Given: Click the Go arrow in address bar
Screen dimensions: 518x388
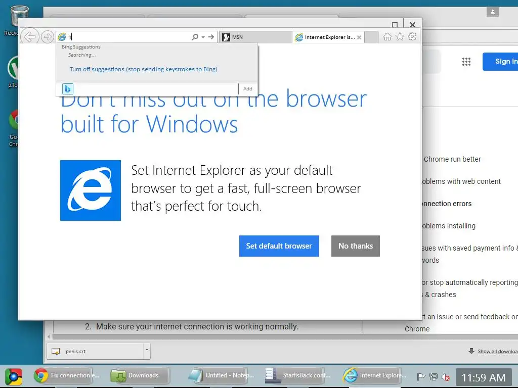Looking at the screenshot, I should (x=211, y=37).
